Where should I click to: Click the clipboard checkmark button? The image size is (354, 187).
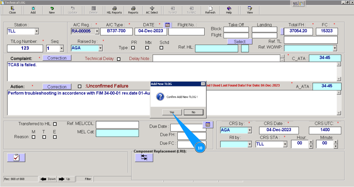pyautogui.click(x=16, y=158)
